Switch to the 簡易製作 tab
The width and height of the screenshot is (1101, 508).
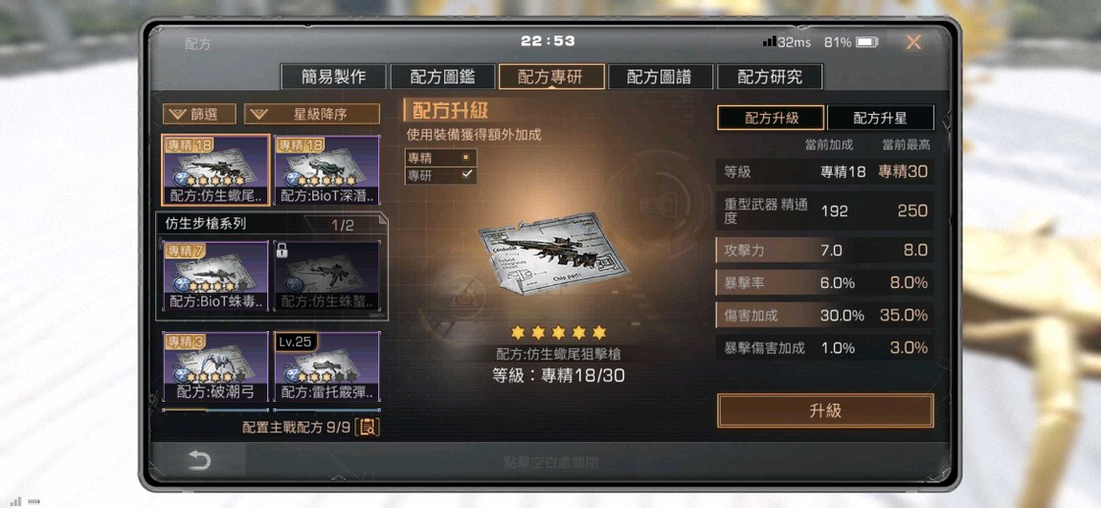333,77
